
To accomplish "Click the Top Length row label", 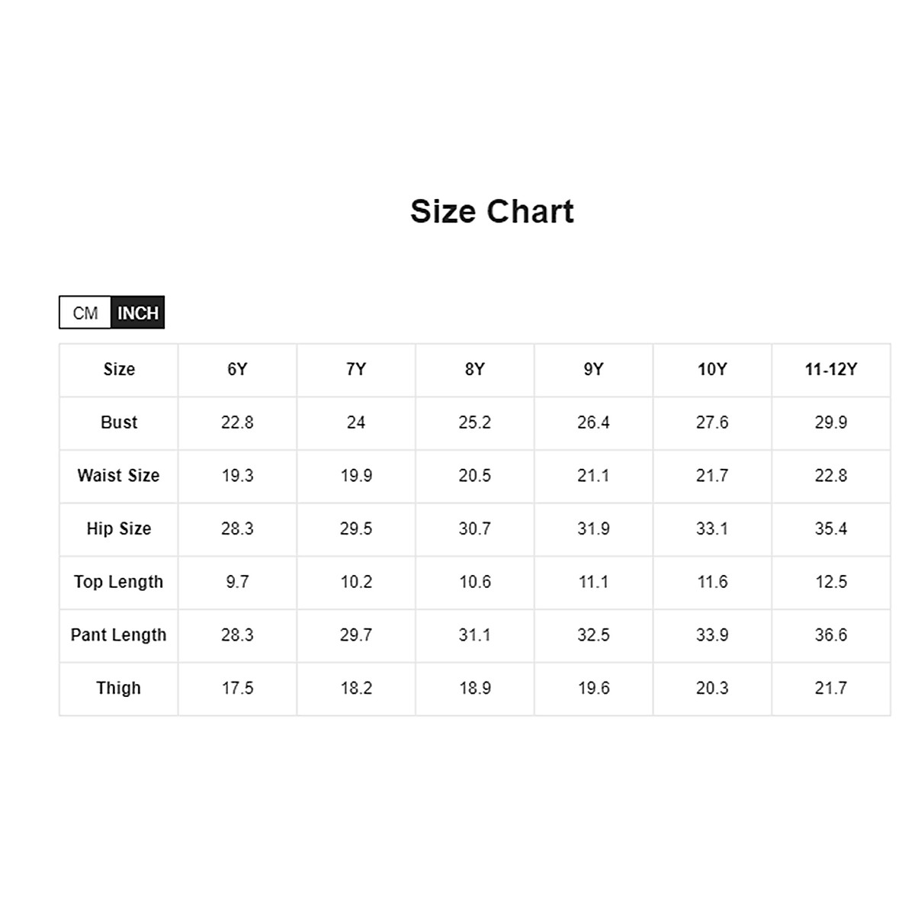I will tap(119, 583).
